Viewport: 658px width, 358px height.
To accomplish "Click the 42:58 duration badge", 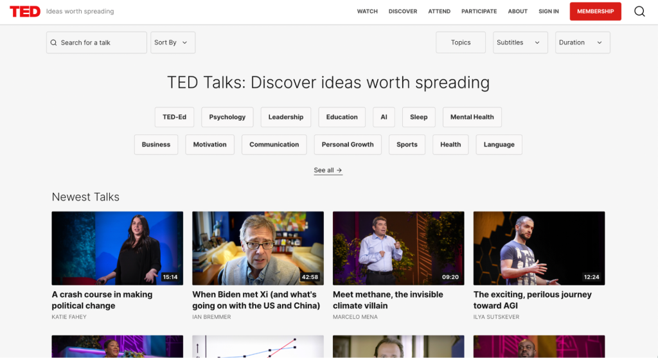I will [x=310, y=277].
